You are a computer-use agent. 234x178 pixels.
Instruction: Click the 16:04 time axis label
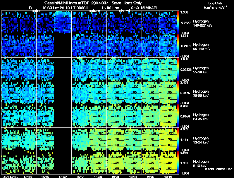point(133,177)
